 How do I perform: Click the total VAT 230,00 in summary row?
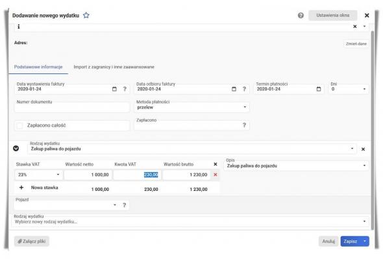(151, 189)
